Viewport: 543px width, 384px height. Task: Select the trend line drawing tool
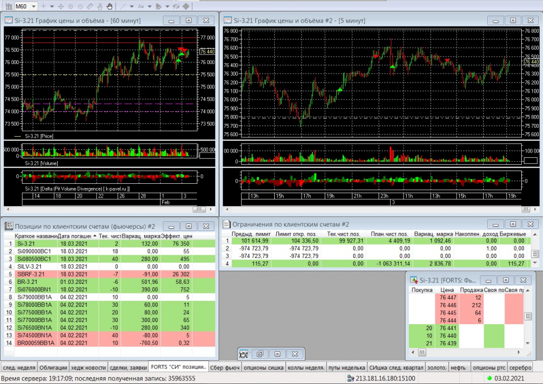pos(122,6)
